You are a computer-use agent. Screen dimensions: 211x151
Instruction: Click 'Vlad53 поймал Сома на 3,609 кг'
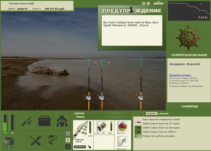(160, 132)
